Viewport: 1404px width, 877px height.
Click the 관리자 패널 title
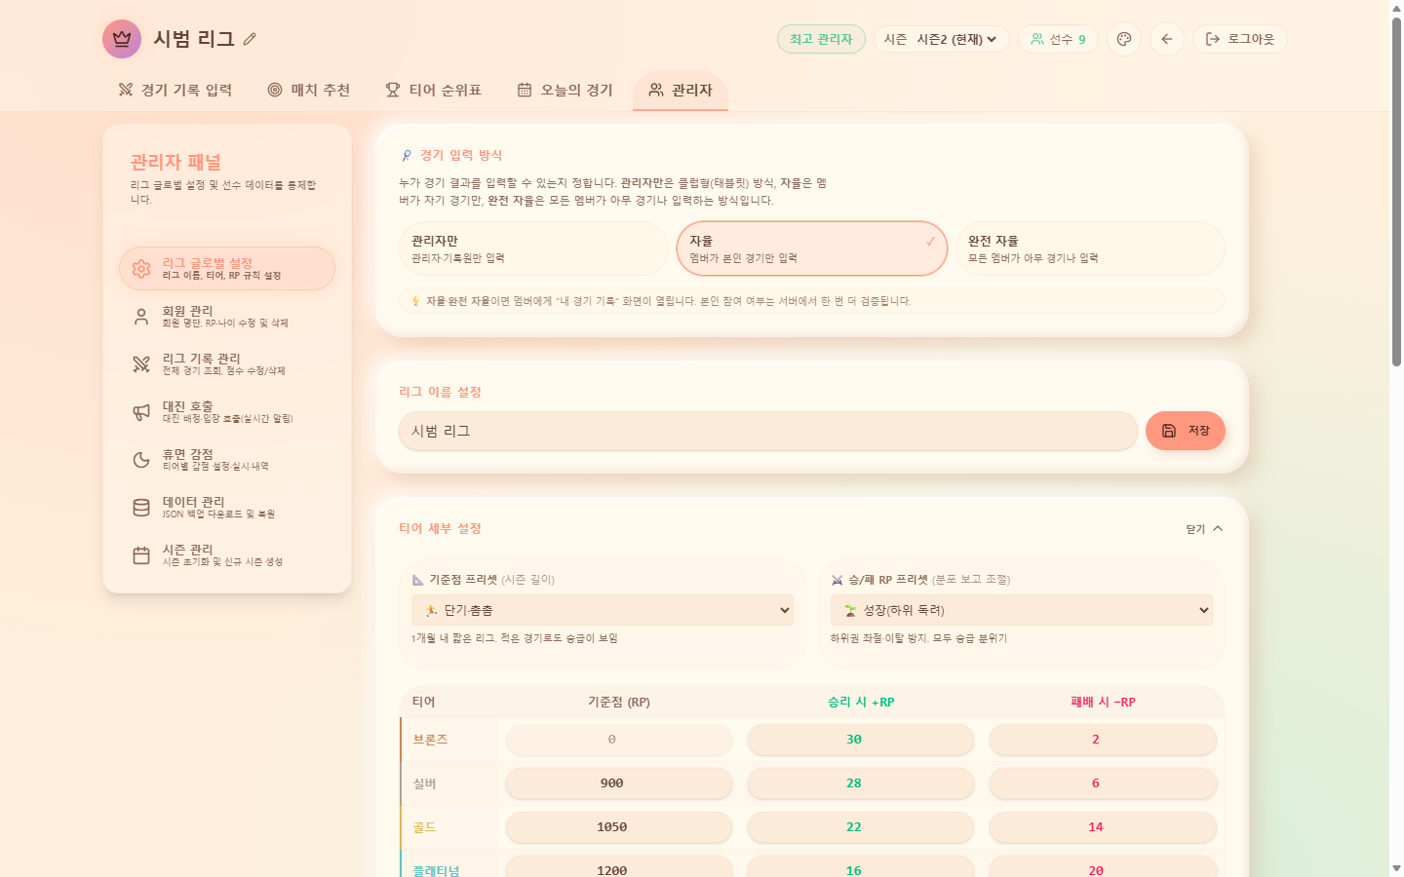click(175, 162)
